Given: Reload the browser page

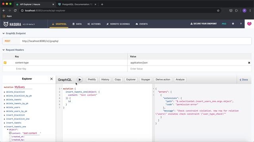Looking at the screenshot, I should coord(15,11).
